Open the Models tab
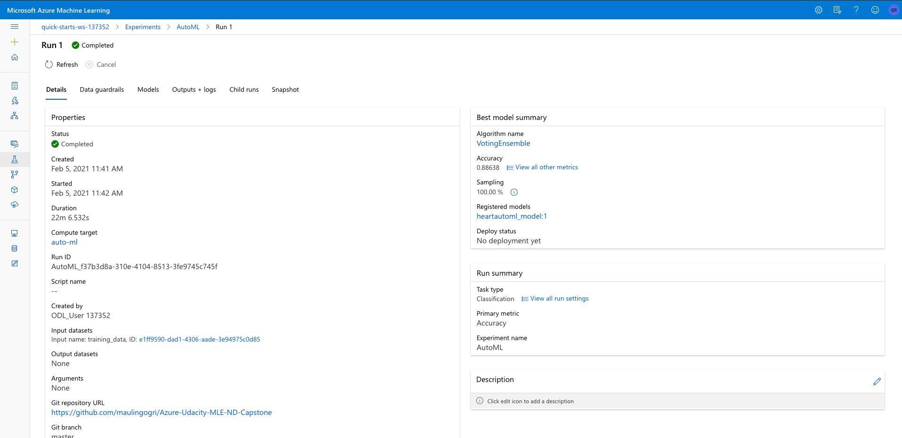902x438 pixels. coord(148,89)
